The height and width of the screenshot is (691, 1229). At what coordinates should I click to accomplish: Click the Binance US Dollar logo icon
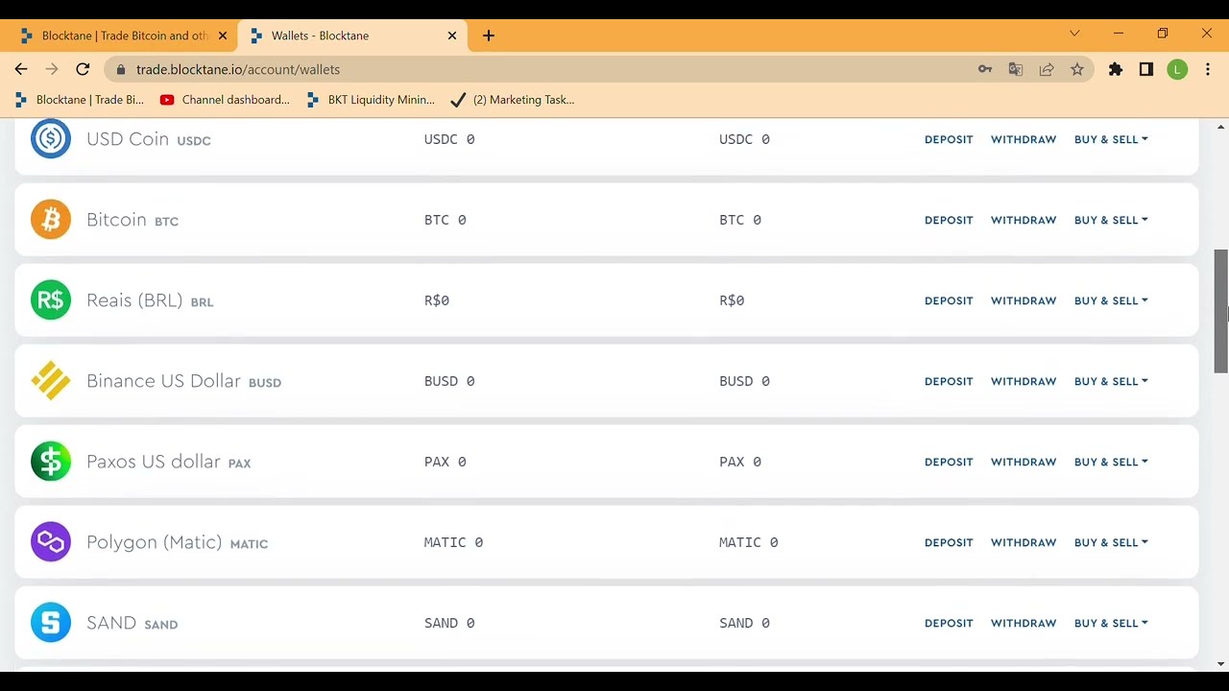(51, 381)
